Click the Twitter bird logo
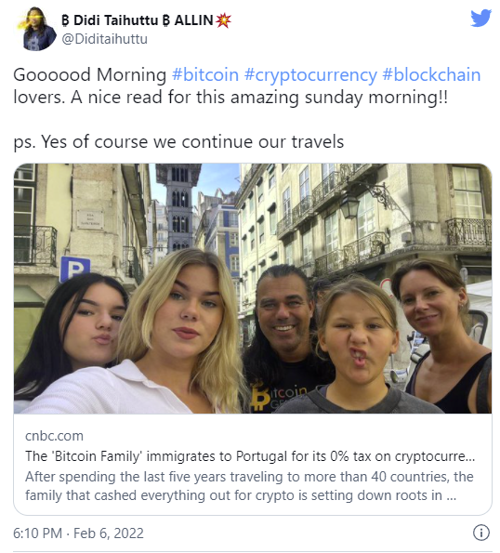The height and width of the screenshot is (553, 500). click(480, 18)
